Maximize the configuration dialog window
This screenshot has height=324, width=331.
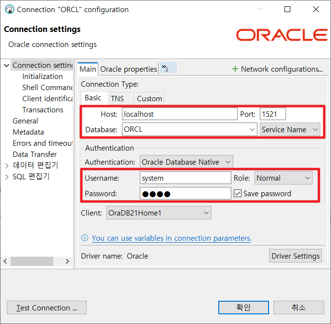pyautogui.click(x=287, y=9)
